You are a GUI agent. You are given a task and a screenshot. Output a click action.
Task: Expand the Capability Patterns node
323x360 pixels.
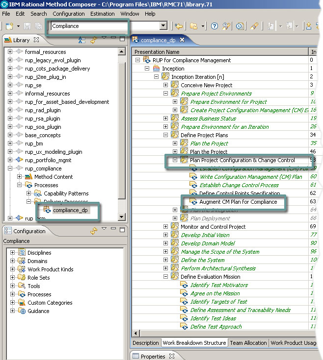click(x=28, y=193)
